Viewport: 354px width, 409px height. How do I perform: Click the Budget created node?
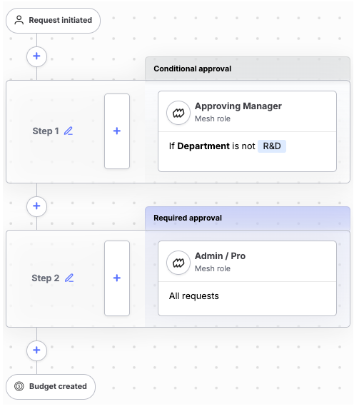pyautogui.click(x=51, y=387)
